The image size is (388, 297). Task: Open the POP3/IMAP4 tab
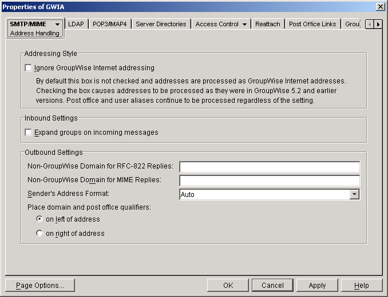coord(111,24)
